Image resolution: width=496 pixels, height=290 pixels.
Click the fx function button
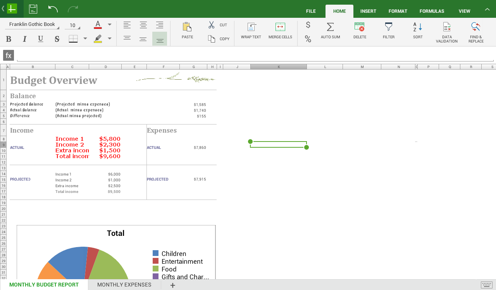tap(9, 55)
